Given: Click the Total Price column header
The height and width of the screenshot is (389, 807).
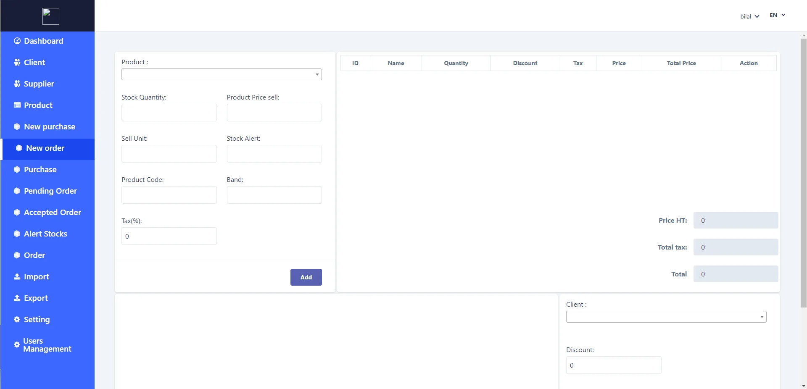Looking at the screenshot, I should (x=681, y=63).
